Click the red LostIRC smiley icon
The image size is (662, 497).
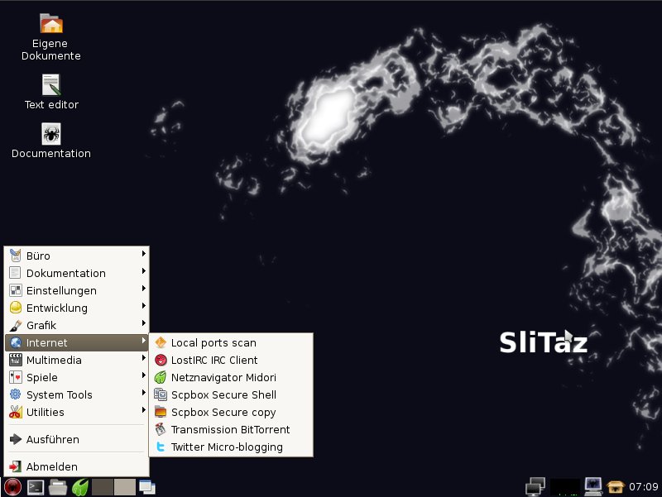161,360
